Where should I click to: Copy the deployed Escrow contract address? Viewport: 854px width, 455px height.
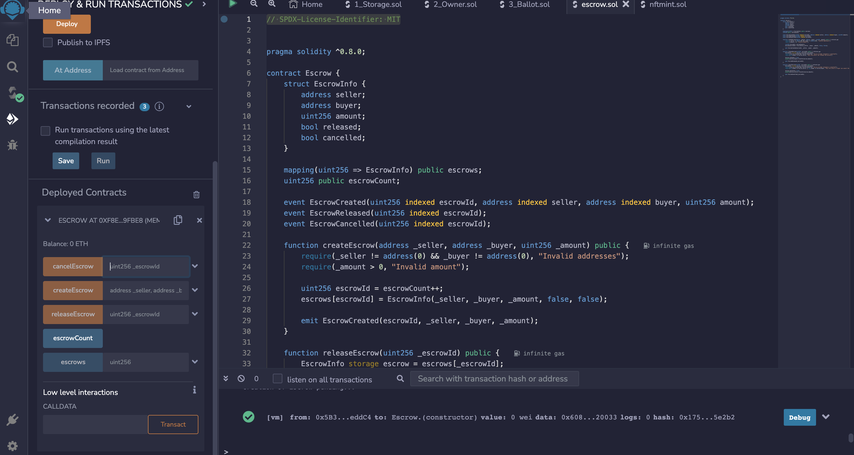tap(178, 220)
